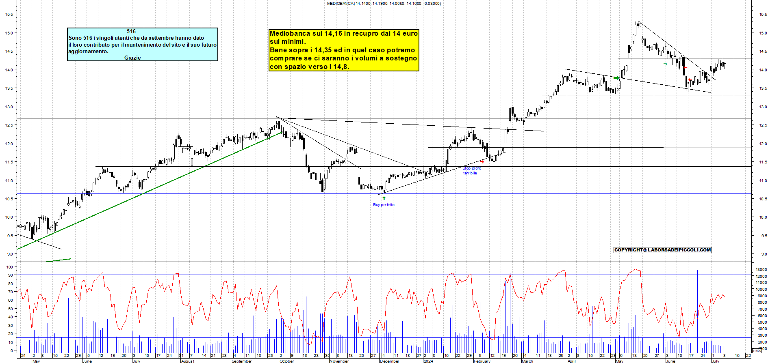Click the red arrow beside 'Stop profit terribile'
This screenshot has width=768, height=363.
pyautogui.click(x=482, y=162)
